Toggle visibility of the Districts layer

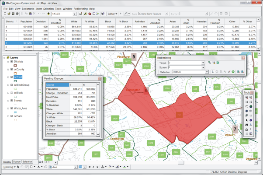coord(10,62)
